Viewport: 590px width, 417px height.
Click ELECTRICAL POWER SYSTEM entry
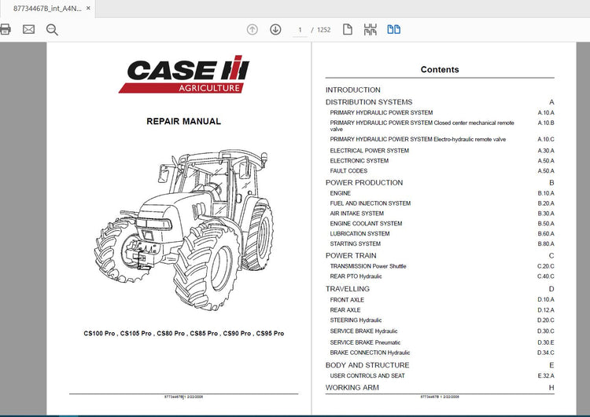369,150
